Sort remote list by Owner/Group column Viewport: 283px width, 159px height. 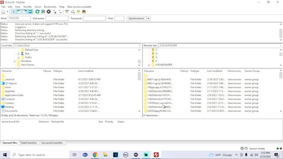pos(252,71)
